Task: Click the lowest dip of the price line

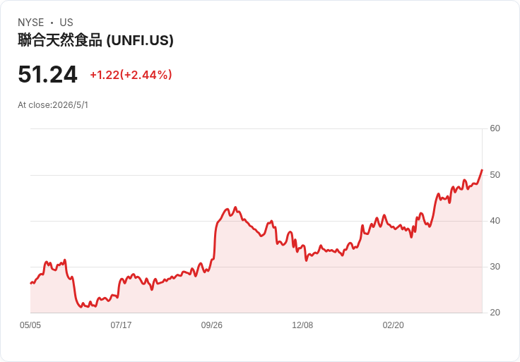Action: point(81,307)
